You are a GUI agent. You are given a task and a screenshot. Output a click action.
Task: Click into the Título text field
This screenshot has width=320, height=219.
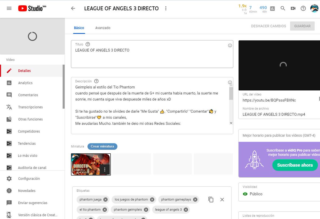[x=152, y=54]
